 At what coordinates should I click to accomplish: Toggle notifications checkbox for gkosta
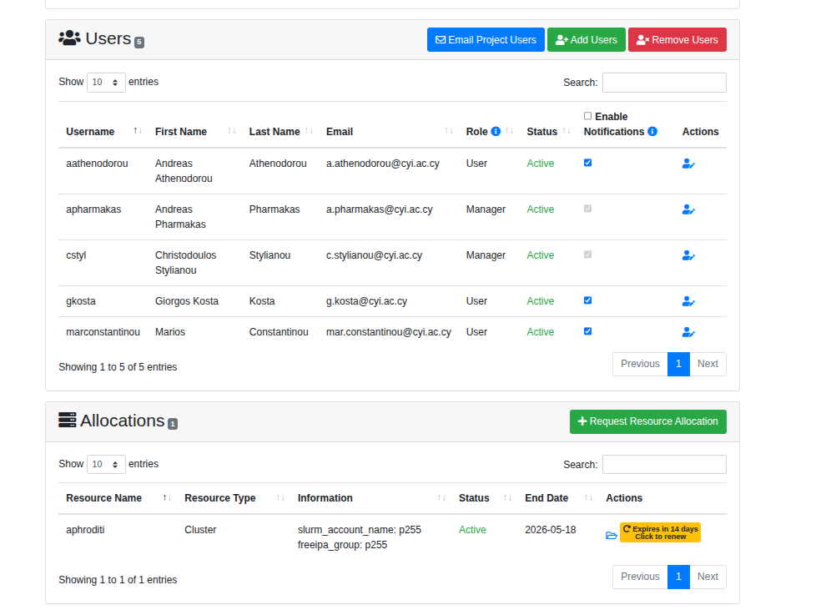tap(587, 300)
